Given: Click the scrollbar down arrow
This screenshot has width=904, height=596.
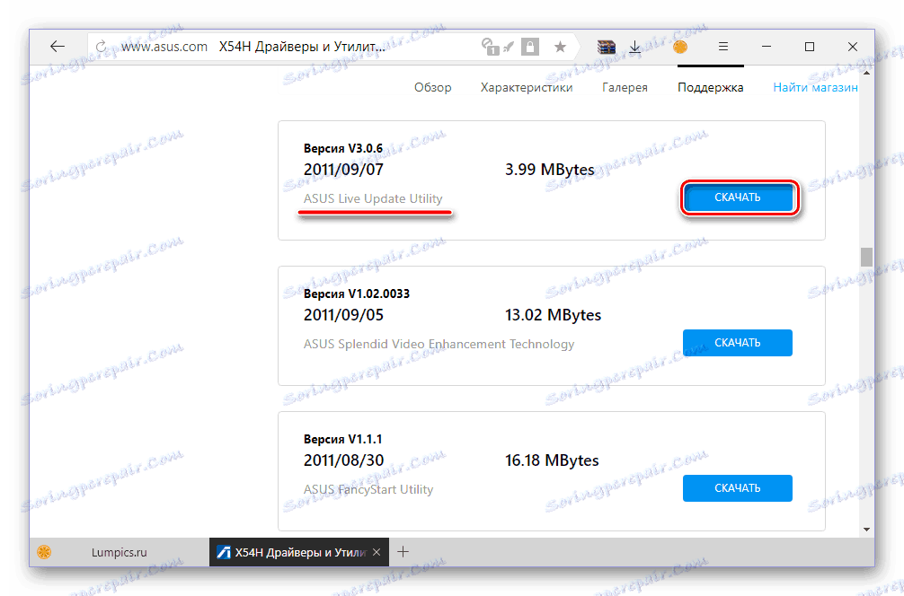Looking at the screenshot, I should click(x=866, y=530).
